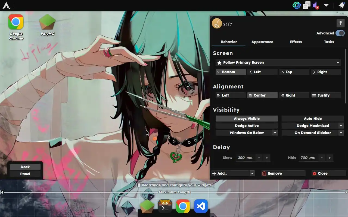Launch the terminal cat icon in dock
The height and width of the screenshot is (217, 348).
click(165, 206)
